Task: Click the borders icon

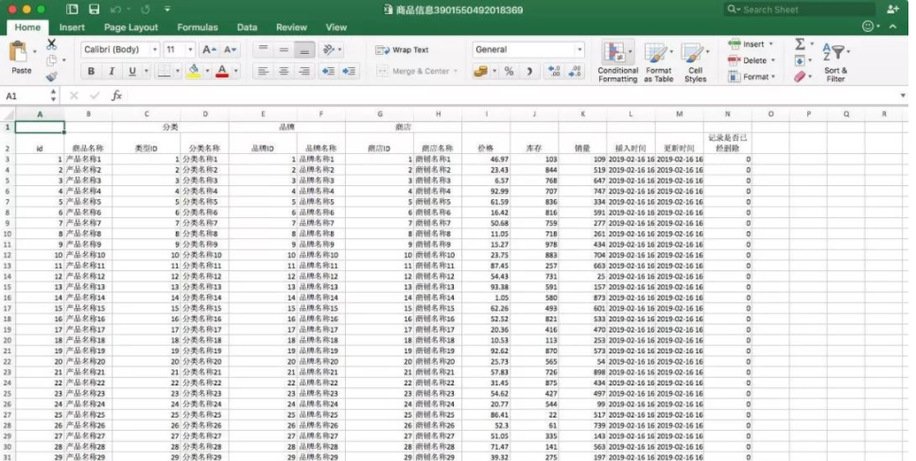Action: pos(164,71)
